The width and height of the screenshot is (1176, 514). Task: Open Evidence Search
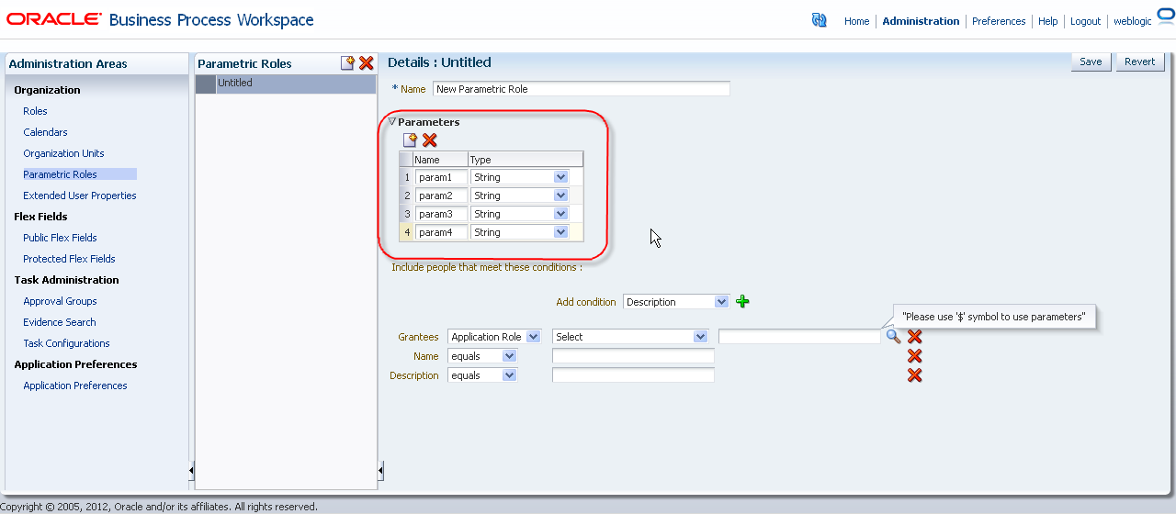(59, 322)
